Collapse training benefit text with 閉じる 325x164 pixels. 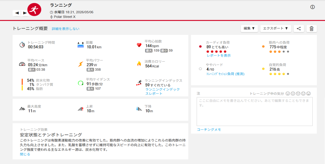pos(25,154)
